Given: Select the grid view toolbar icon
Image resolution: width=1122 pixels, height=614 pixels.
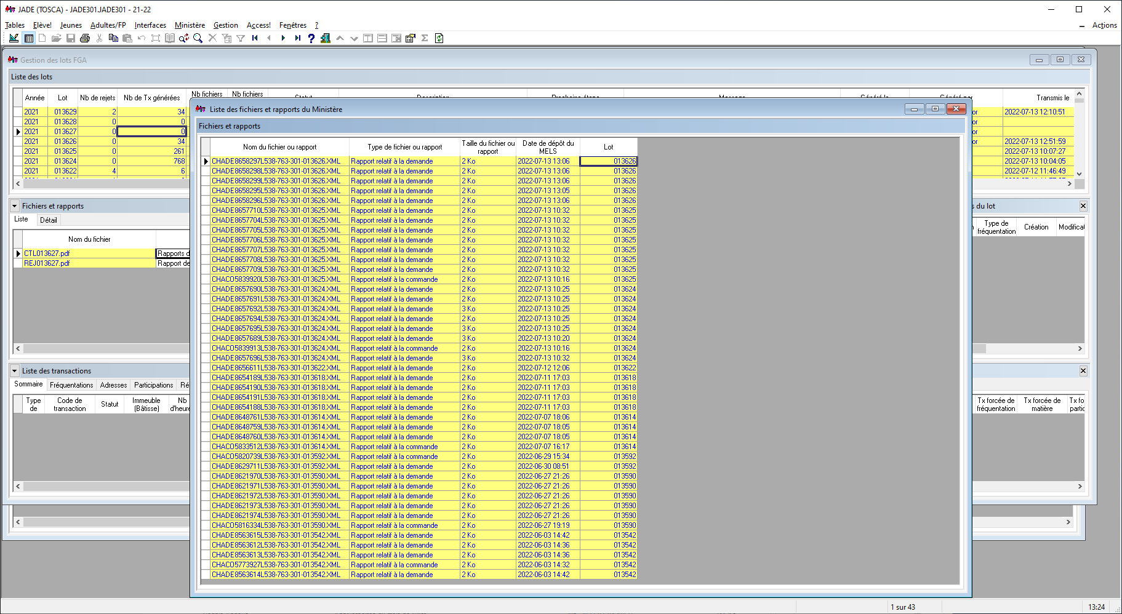Looking at the screenshot, I should point(28,38).
